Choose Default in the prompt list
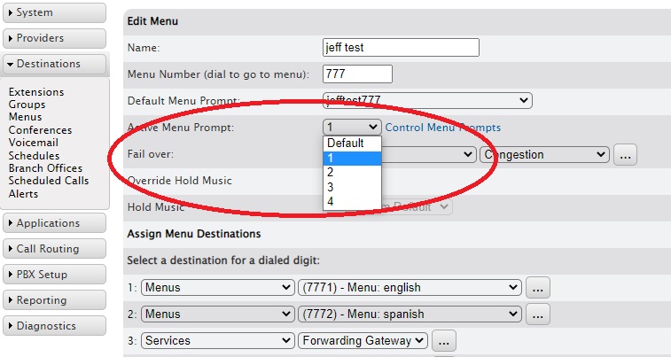671x357 pixels. (x=352, y=144)
